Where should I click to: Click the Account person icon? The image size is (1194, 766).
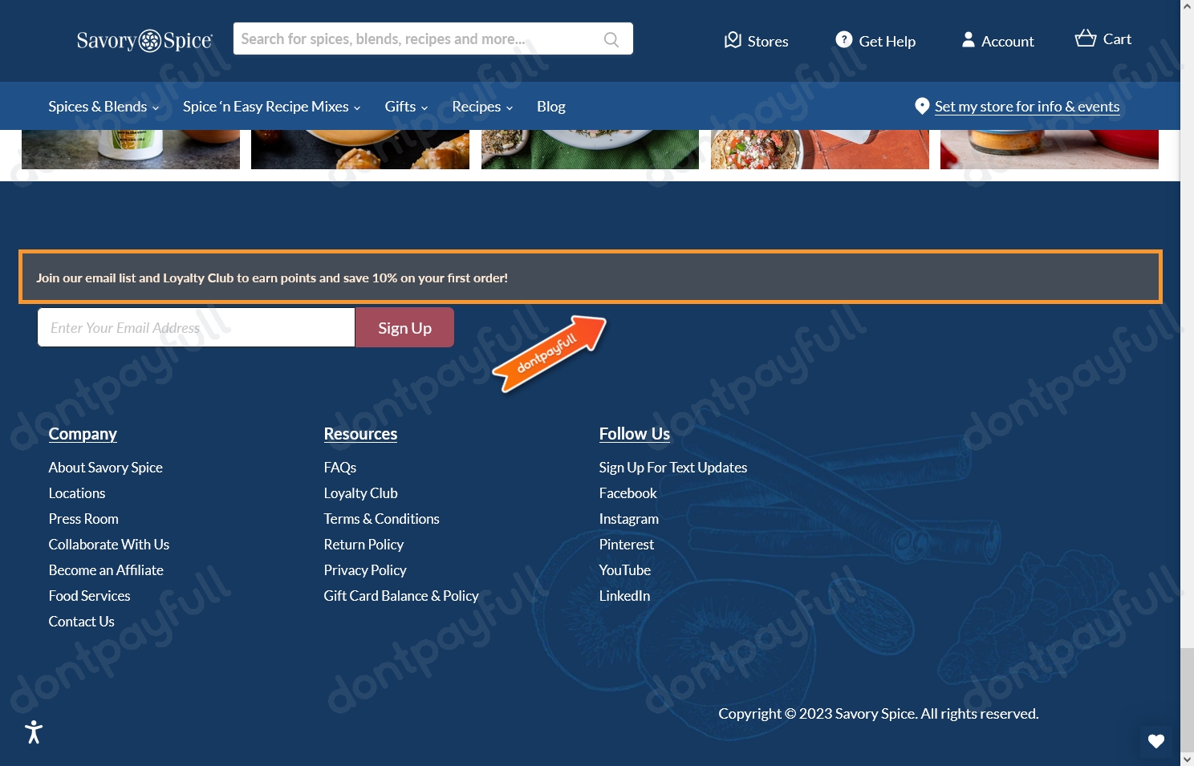pos(969,39)
